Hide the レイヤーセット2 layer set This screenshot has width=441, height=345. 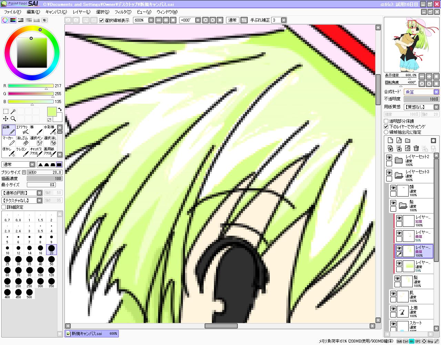pyautogui.click(x=389, y=158)
